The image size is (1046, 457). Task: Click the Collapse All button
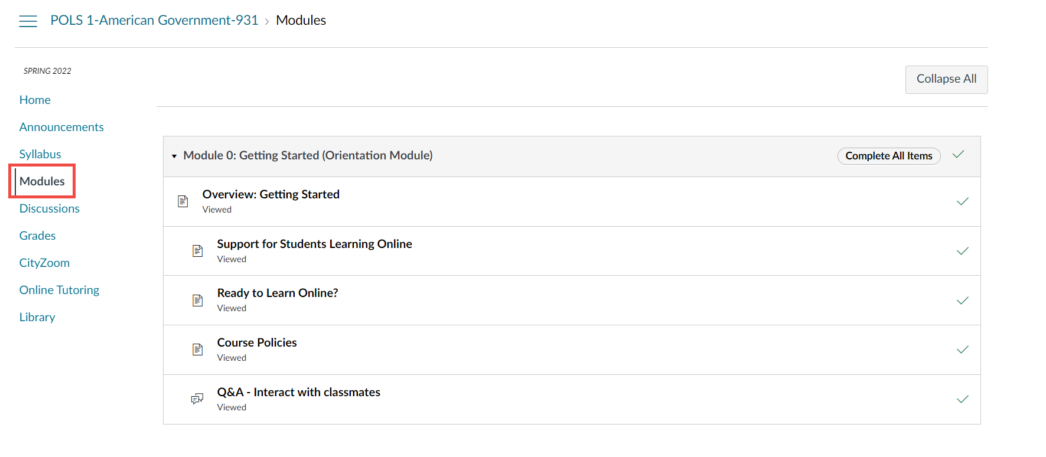coord(946,79)
